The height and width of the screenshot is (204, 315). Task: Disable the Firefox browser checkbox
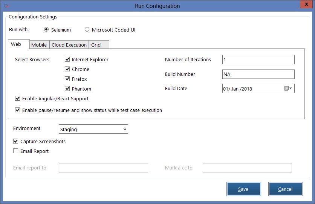coord(67,79)
